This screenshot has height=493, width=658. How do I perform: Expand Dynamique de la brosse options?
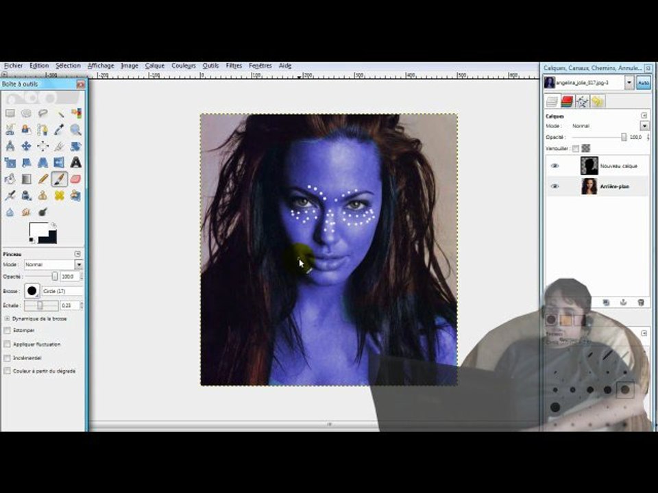pyautogui.click(x=7, y=318)
